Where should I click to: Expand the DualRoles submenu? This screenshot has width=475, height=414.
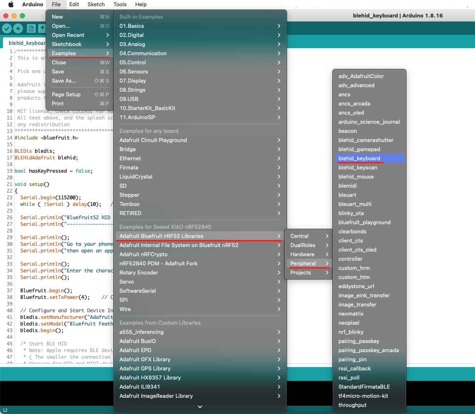tap(309, 245)
